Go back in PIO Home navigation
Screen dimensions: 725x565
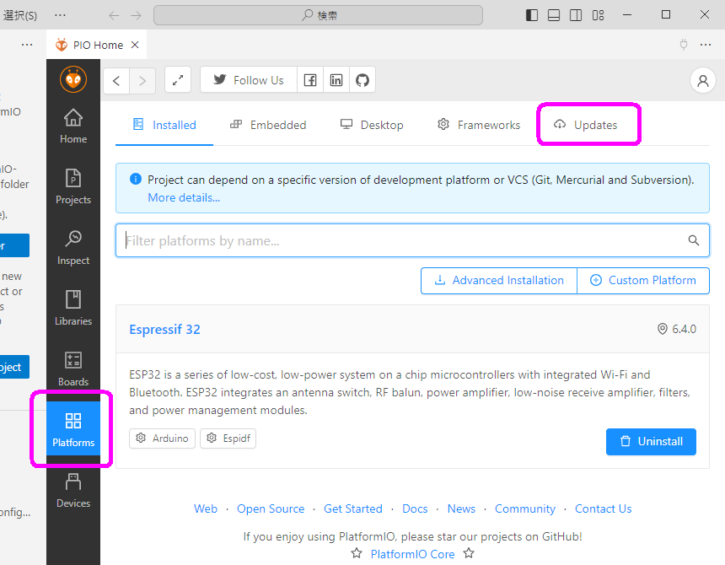(x=116, y=80)
